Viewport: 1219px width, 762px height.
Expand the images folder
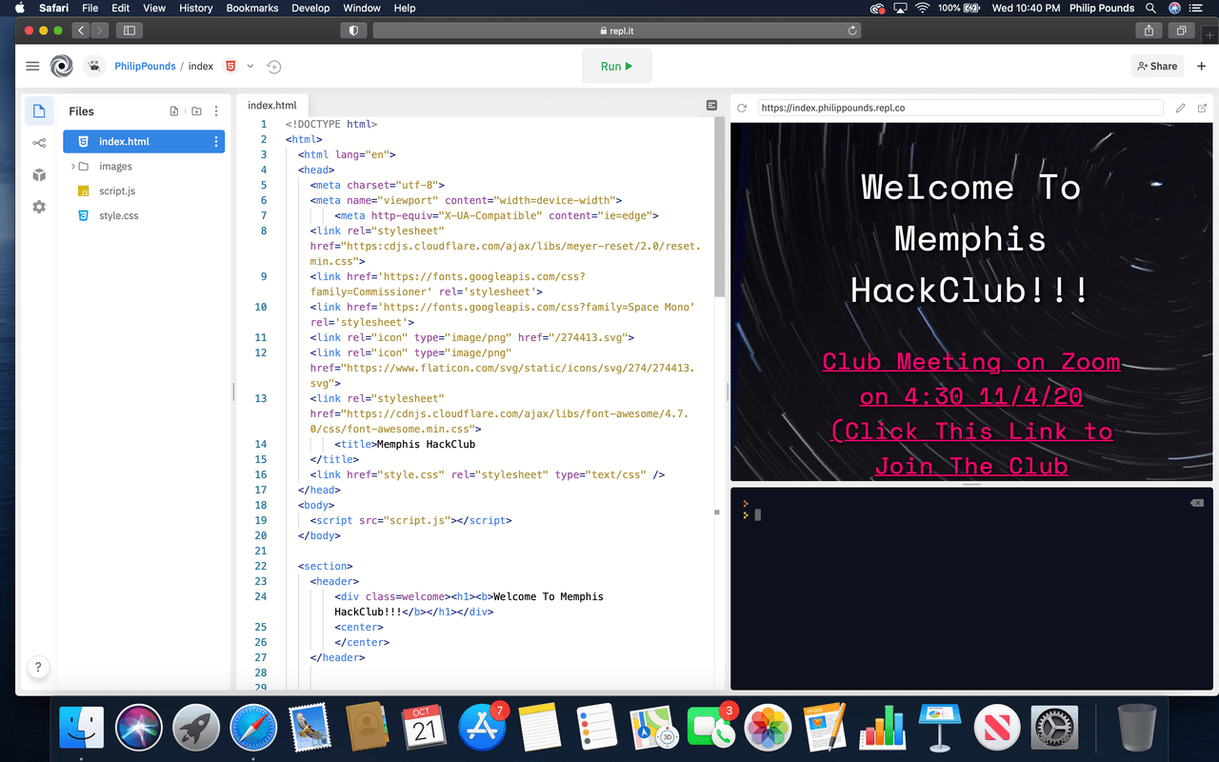point(73,167)
